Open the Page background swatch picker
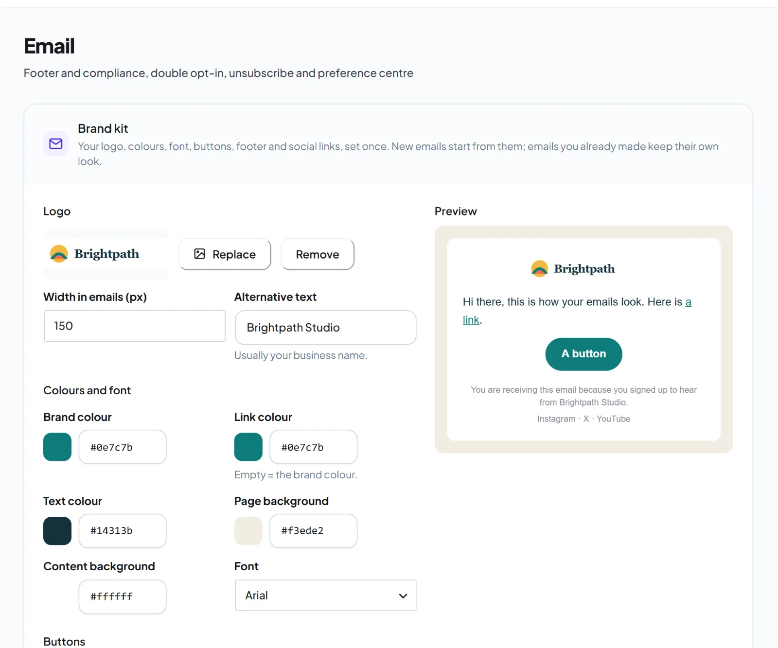The height and width of the screenshot is (648, 778). pos(248,531)
